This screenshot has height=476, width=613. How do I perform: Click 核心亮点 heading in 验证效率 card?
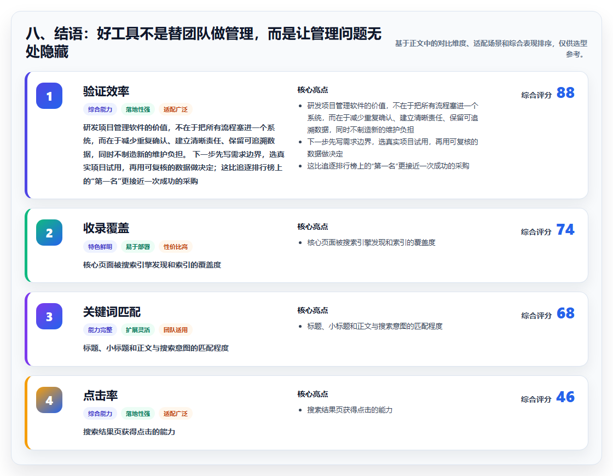tap(313, 90)
